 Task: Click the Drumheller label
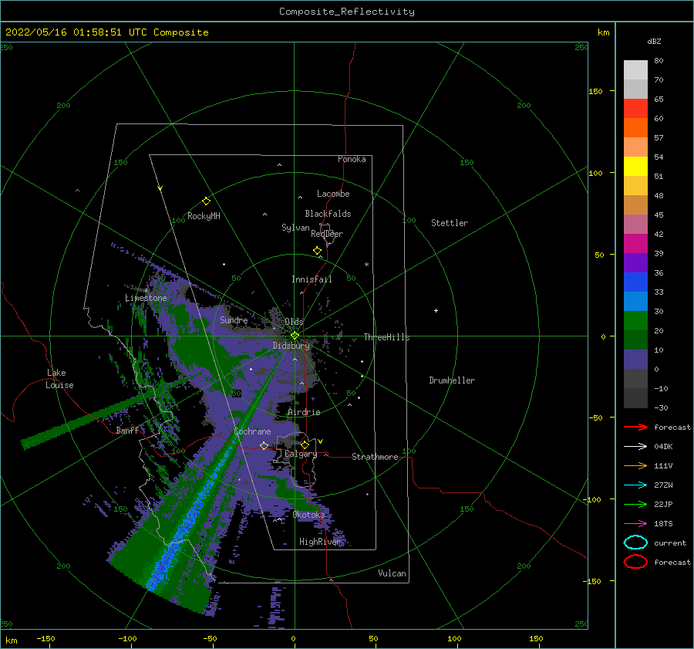452,380
